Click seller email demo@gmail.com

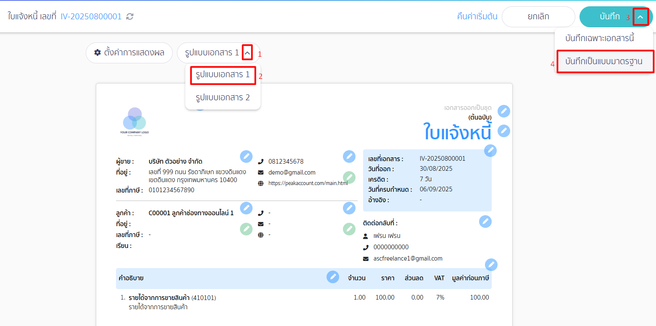[x=292, y=172]
